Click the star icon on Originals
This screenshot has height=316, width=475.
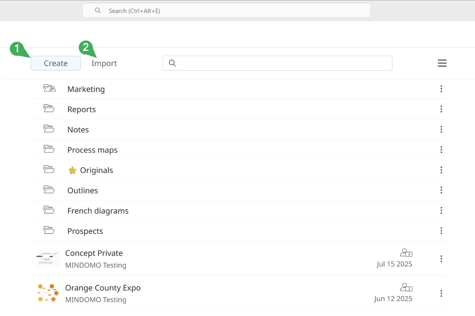tap(73, 170)
